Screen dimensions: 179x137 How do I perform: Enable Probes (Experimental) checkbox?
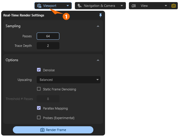(39, 118)
